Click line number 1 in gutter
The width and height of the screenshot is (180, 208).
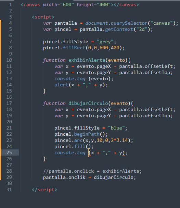[11, 5]
